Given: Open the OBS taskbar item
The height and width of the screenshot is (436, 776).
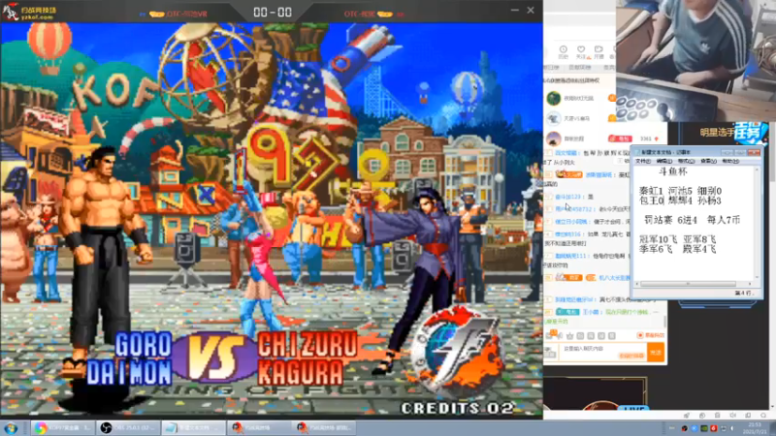Looking at the screenshot, I should tap(129, 428).
